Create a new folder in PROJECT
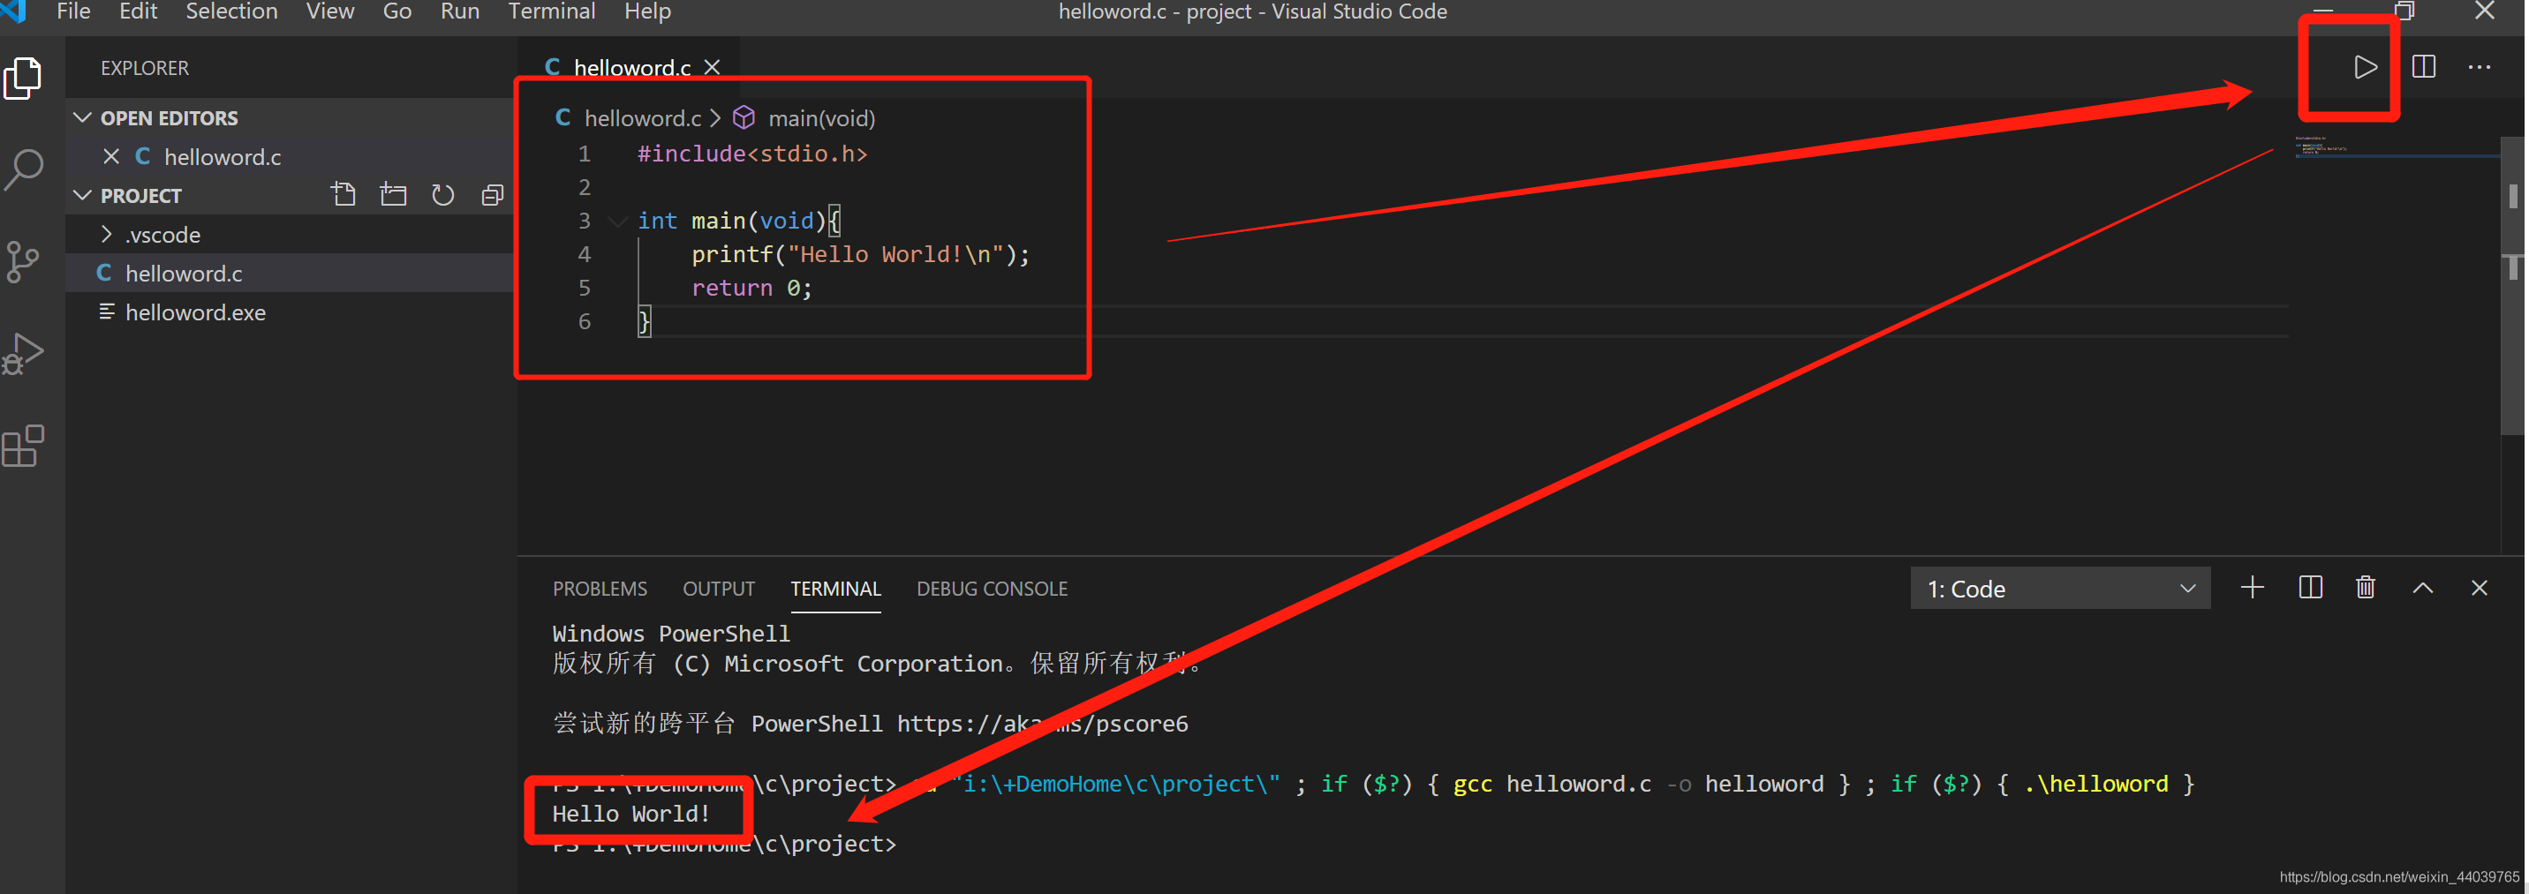 tap(393, 194)
